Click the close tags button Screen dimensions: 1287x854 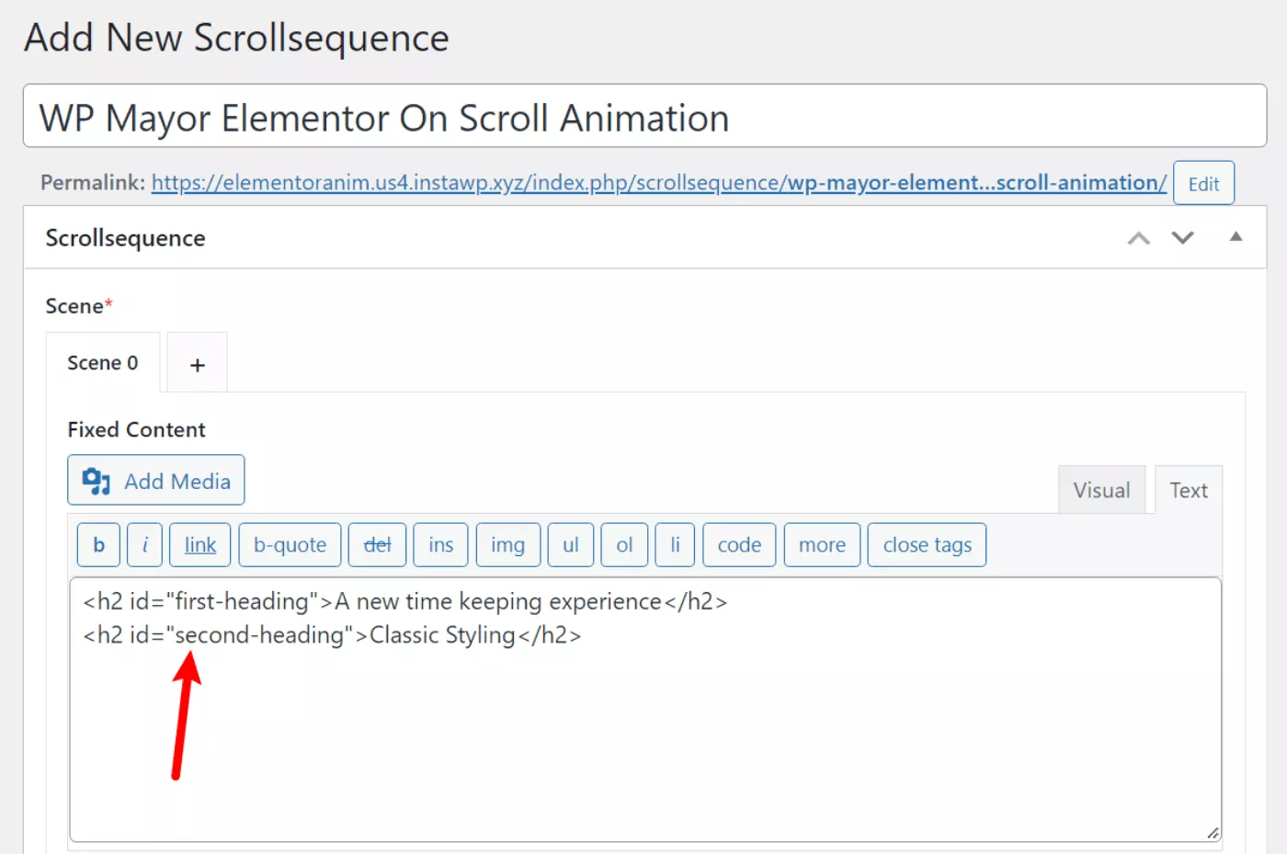[927, 545]
